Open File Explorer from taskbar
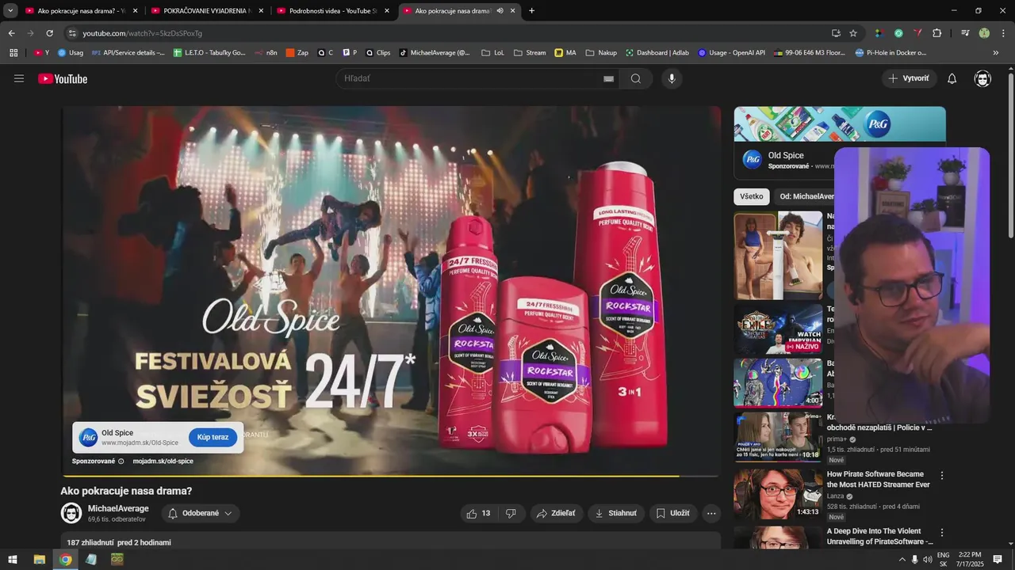1015x570 pixels. click(39, 560)
